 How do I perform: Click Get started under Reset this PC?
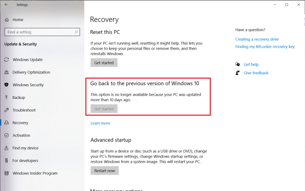pyautogui.click(x=104, y=63)
